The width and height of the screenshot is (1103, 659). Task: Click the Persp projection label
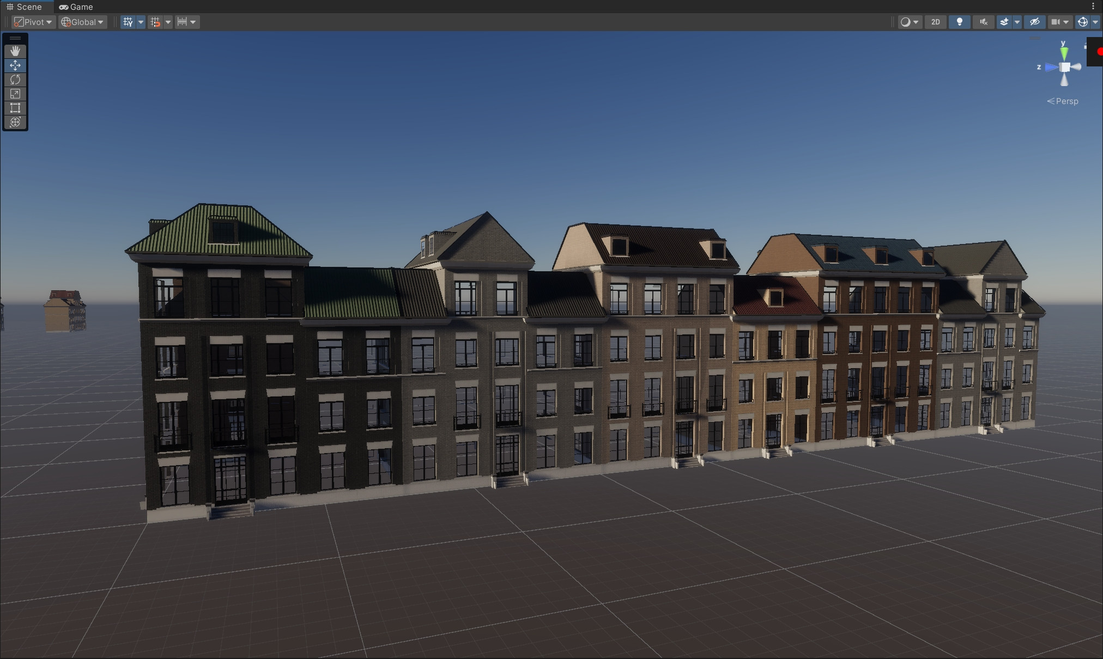pyautogui.click(x=1066, y=101)
